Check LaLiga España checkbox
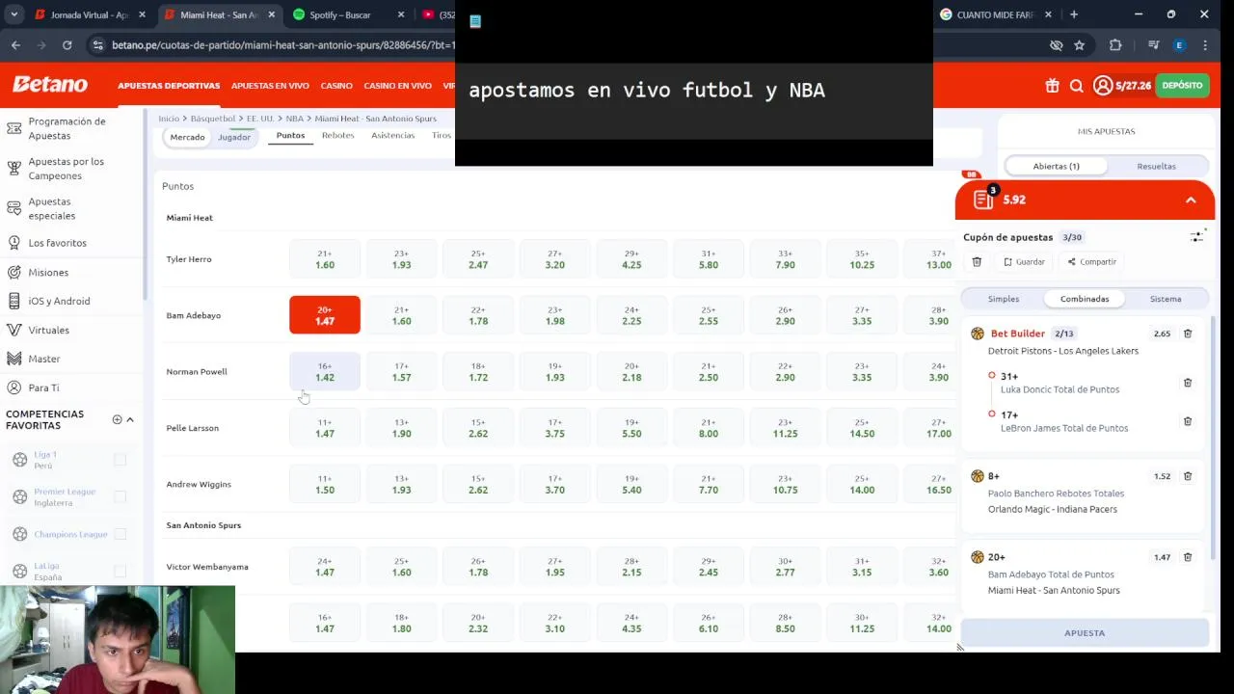The image size is (1234, 694). click(x=121, y=571)
